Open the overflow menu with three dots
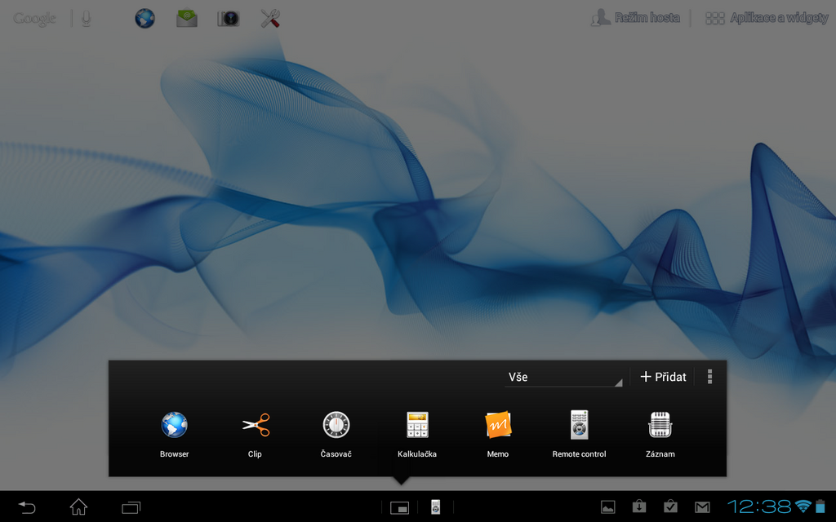Viewport: 836px width, 522px height. point(709,376)
